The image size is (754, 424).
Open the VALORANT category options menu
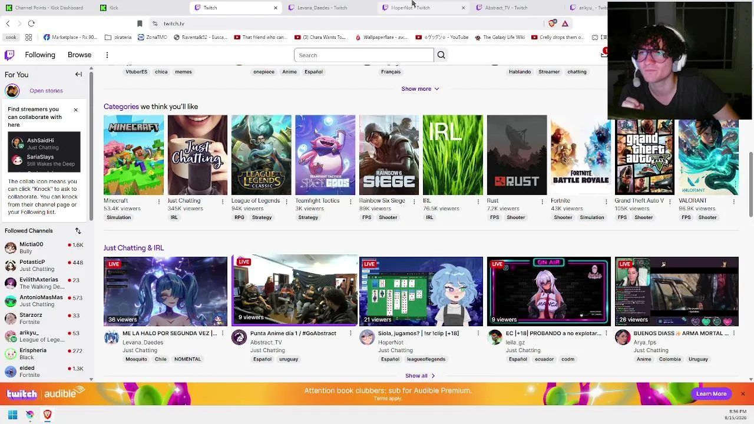[733, 201]
